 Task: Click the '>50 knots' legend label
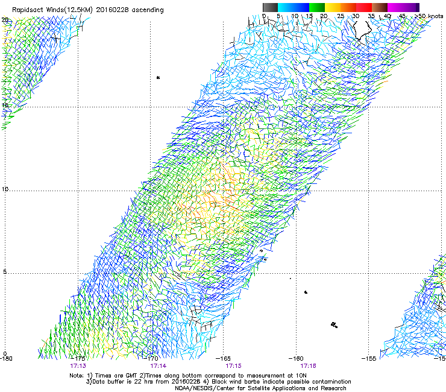[429, 16]
